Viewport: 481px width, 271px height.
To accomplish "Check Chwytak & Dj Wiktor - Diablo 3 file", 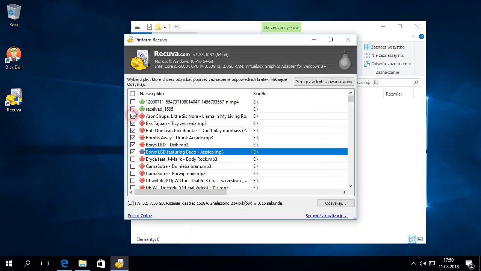I will coord(133,181).
